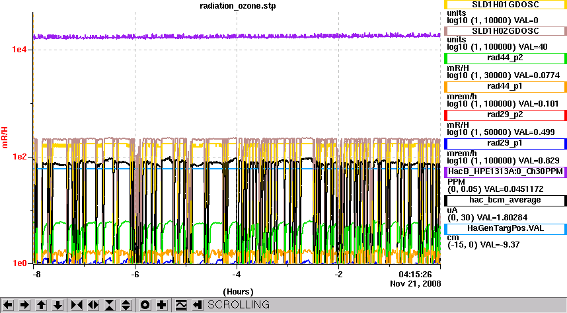Select the HacB_HPE1313A:0_Ch30PPM legend entry
This screenshot has height=313, width=567.
[505, 171]
